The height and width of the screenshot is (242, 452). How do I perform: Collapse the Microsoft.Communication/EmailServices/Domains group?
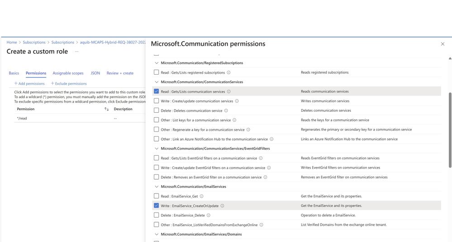pos(157,234)
